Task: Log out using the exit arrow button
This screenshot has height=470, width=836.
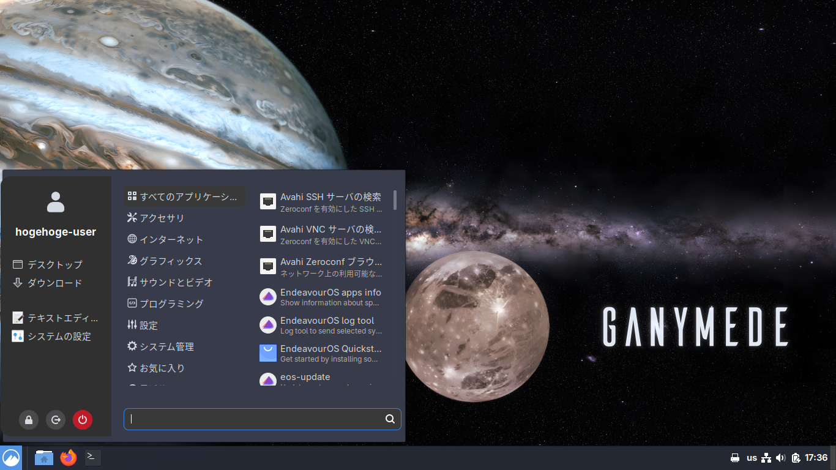Action: [x=56, y=420]
